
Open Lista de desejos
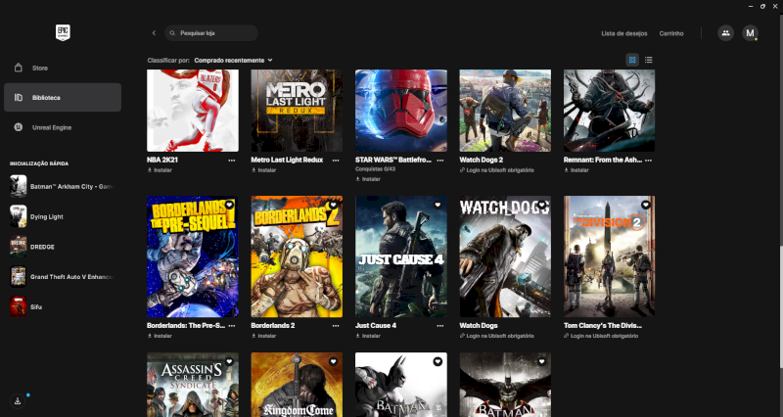[x=624, y=33]
